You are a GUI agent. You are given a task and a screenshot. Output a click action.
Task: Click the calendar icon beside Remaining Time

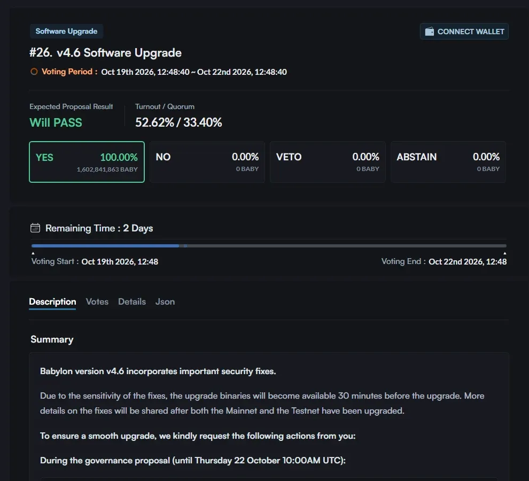click(35, 228)
